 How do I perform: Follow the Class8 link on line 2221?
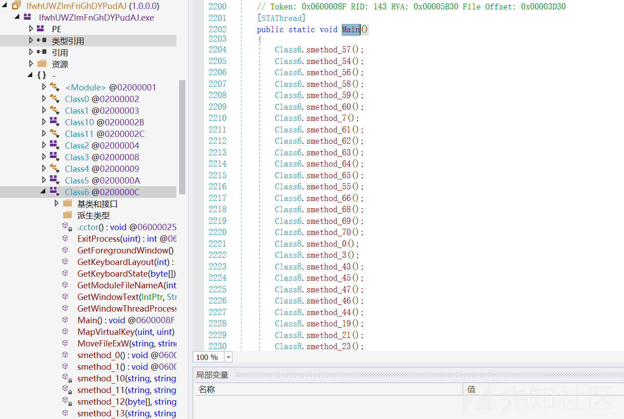(x=289, y=244)
